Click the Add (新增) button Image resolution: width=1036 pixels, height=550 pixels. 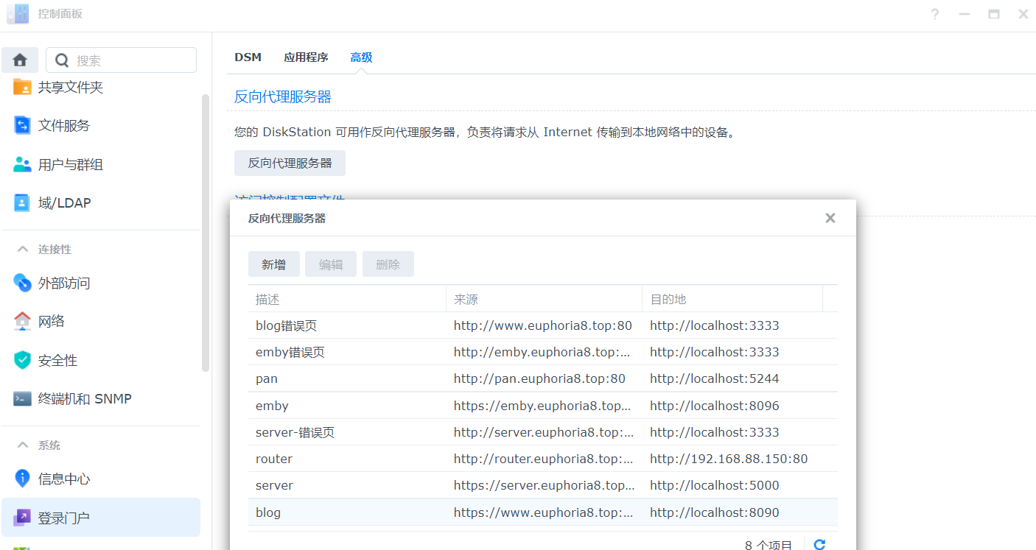(273, 264)
